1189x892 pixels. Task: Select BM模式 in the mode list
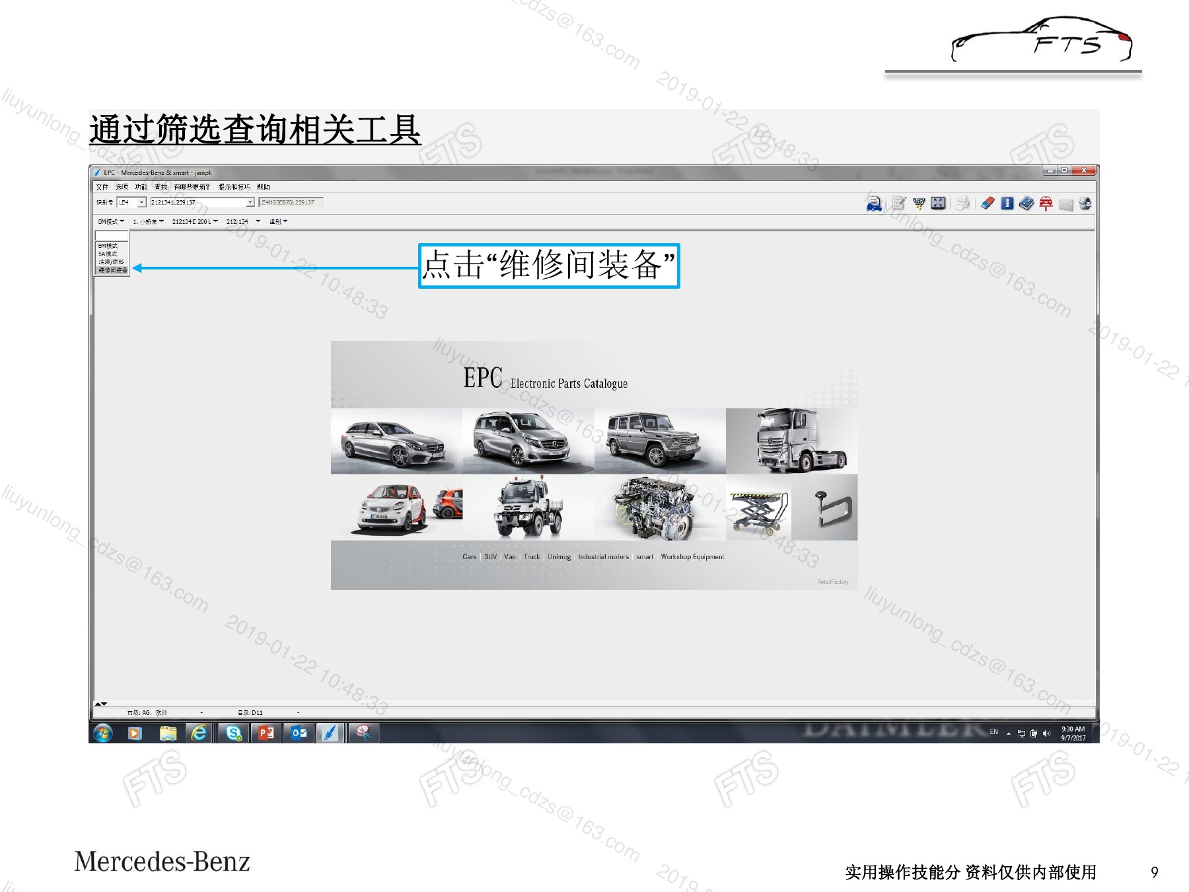tap(112, 246)
